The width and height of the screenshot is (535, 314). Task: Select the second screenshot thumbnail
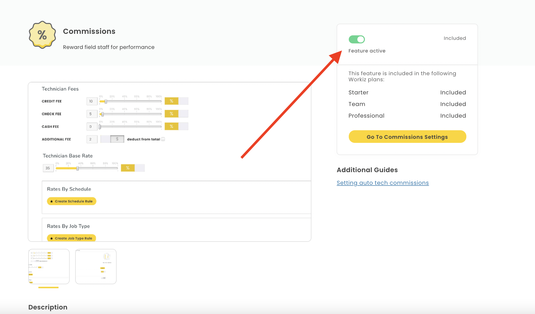(96, 266)
